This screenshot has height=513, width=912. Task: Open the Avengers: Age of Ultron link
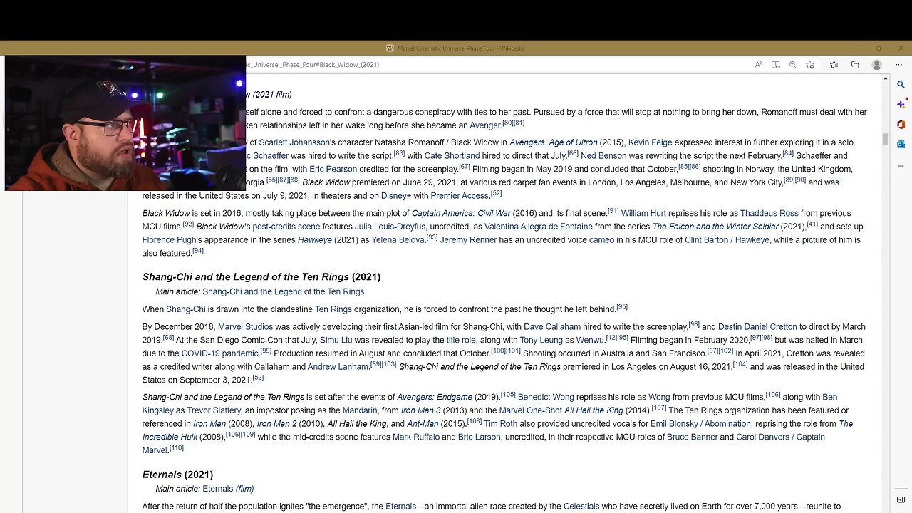(554, 142)
